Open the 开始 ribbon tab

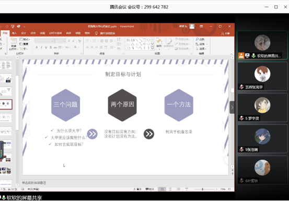[5, 33]
